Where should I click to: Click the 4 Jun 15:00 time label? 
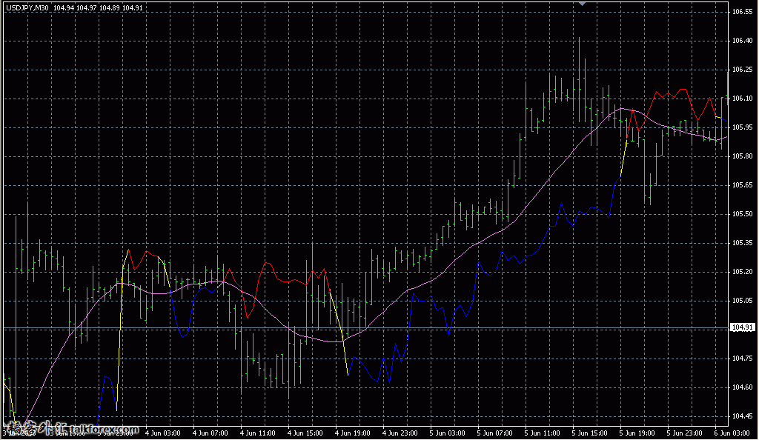click(x=305, y=433)
